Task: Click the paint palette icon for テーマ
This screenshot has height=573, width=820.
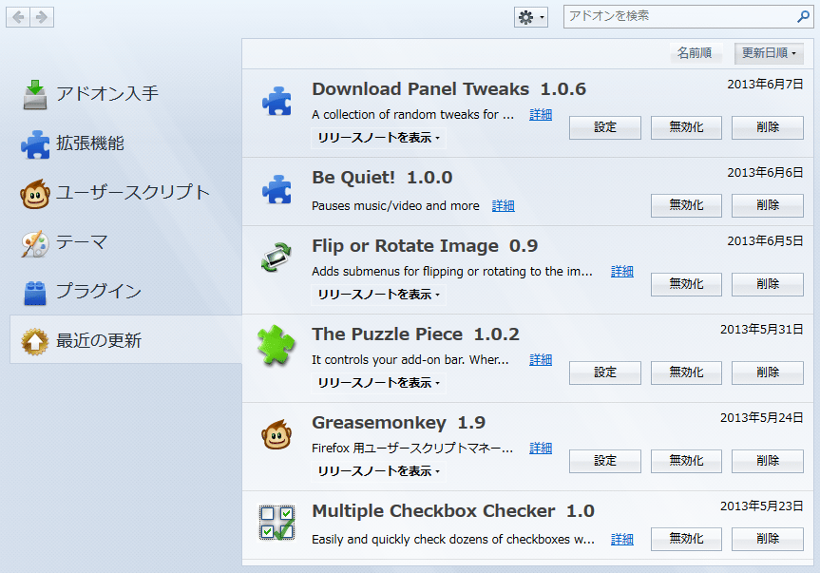Action: click(x=35, y=243)
